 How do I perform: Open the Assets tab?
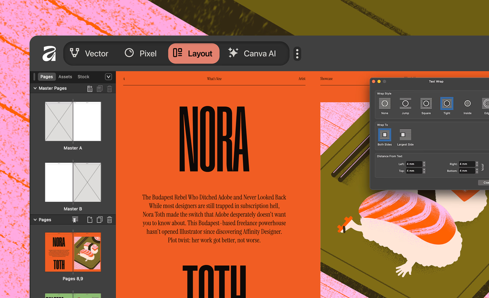pos(65,77)
